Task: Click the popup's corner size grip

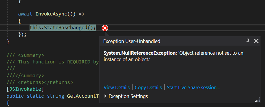Action: tap(257, 100)
